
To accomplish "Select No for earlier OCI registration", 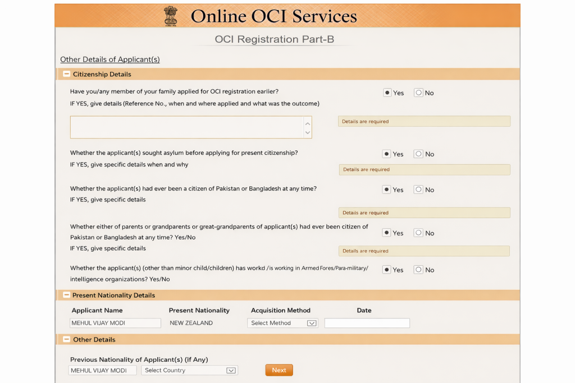I will tap(418, 93).
